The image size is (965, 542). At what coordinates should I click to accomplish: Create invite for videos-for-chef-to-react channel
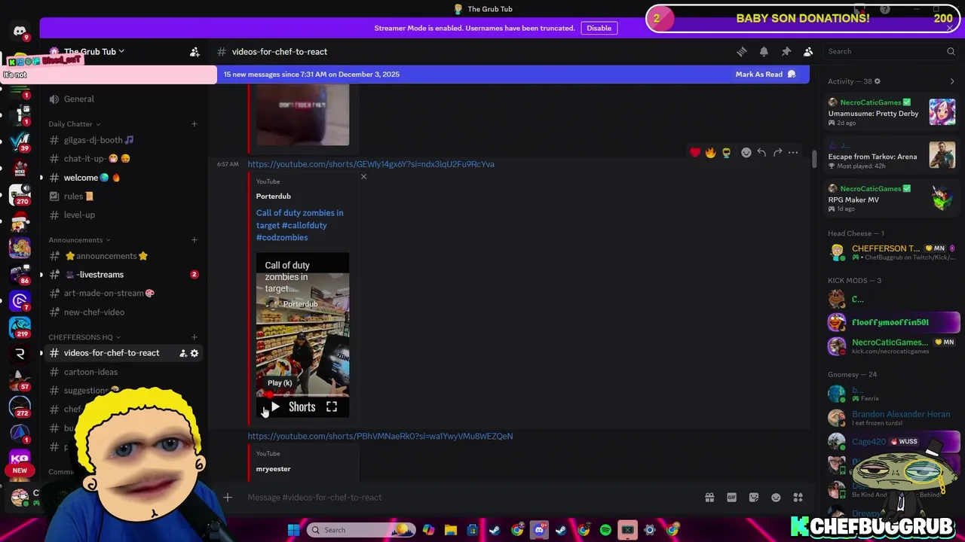click(x=182, y=353)
